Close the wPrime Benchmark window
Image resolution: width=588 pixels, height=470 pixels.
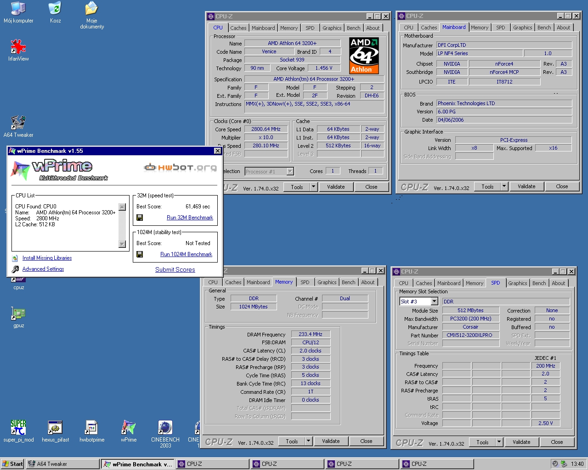coord(218,151)
